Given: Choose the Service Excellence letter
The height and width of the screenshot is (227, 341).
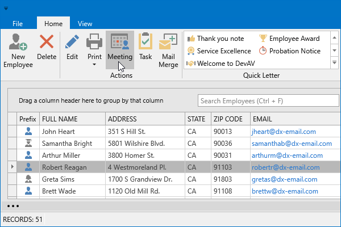Looking at the screenshot, I should 219,51.
